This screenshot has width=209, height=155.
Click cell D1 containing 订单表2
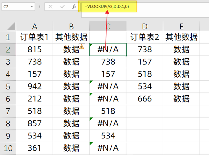[145, 37]
